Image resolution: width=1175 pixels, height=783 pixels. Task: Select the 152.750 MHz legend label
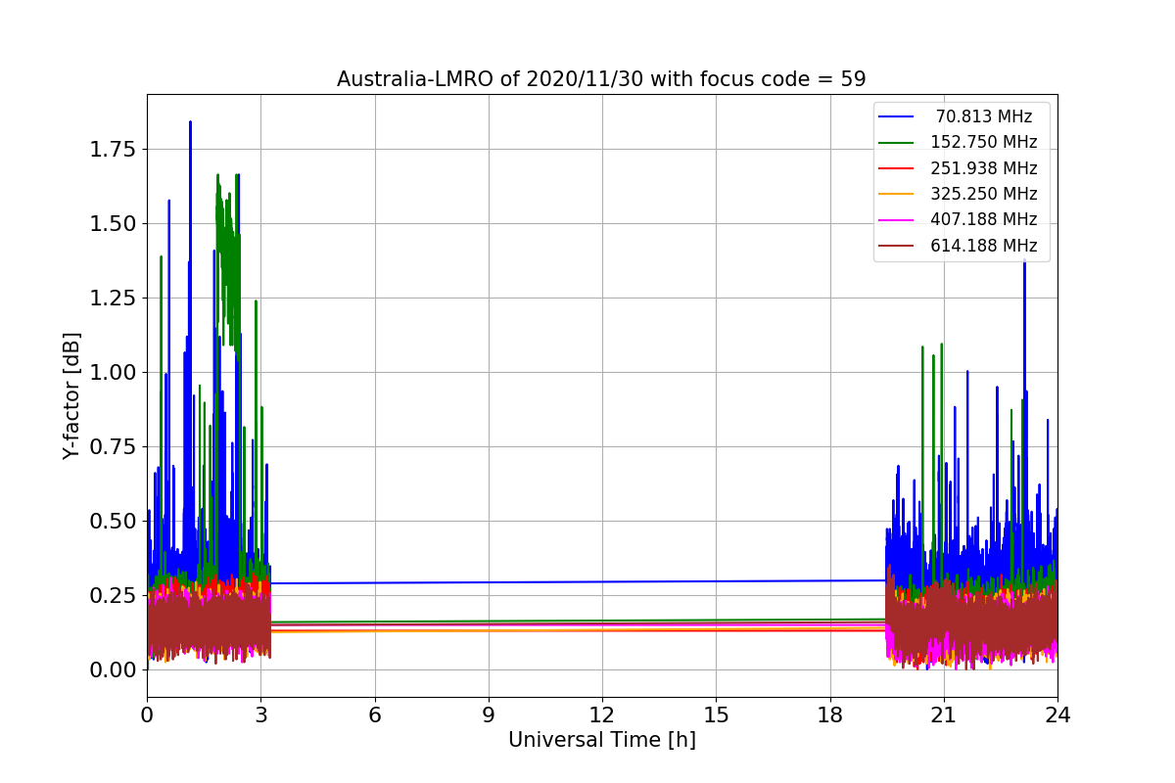(x=983, y=142)
